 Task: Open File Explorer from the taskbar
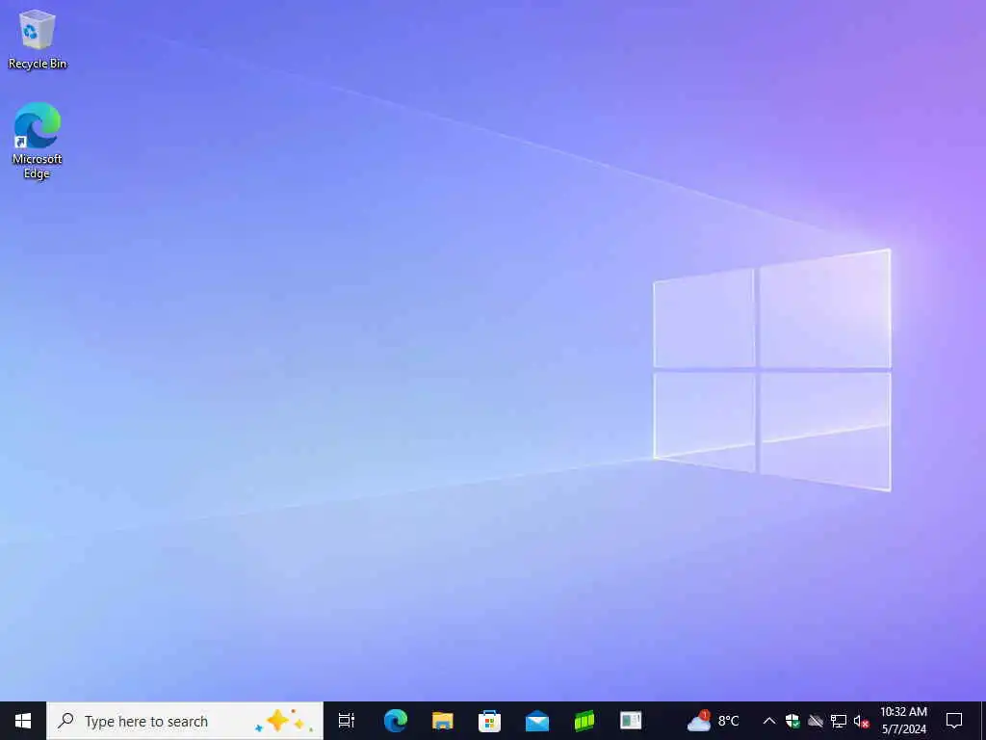click(x=443, y=721)
